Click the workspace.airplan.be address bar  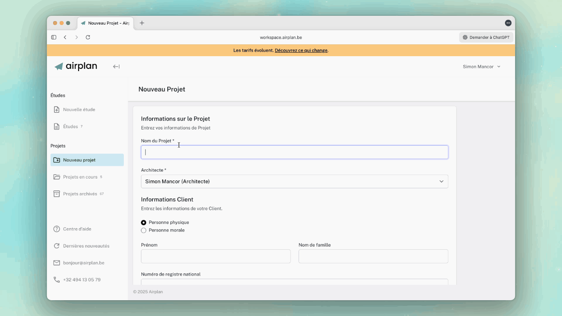(x=281, y=37)
